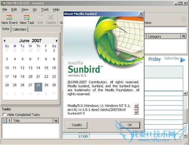This screenshot has height=145, width=189.
Task: Click the Saturday day header
Action: 171,58
